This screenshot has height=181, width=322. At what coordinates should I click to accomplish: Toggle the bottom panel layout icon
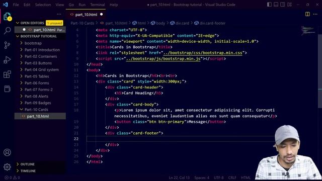point(276,5)
